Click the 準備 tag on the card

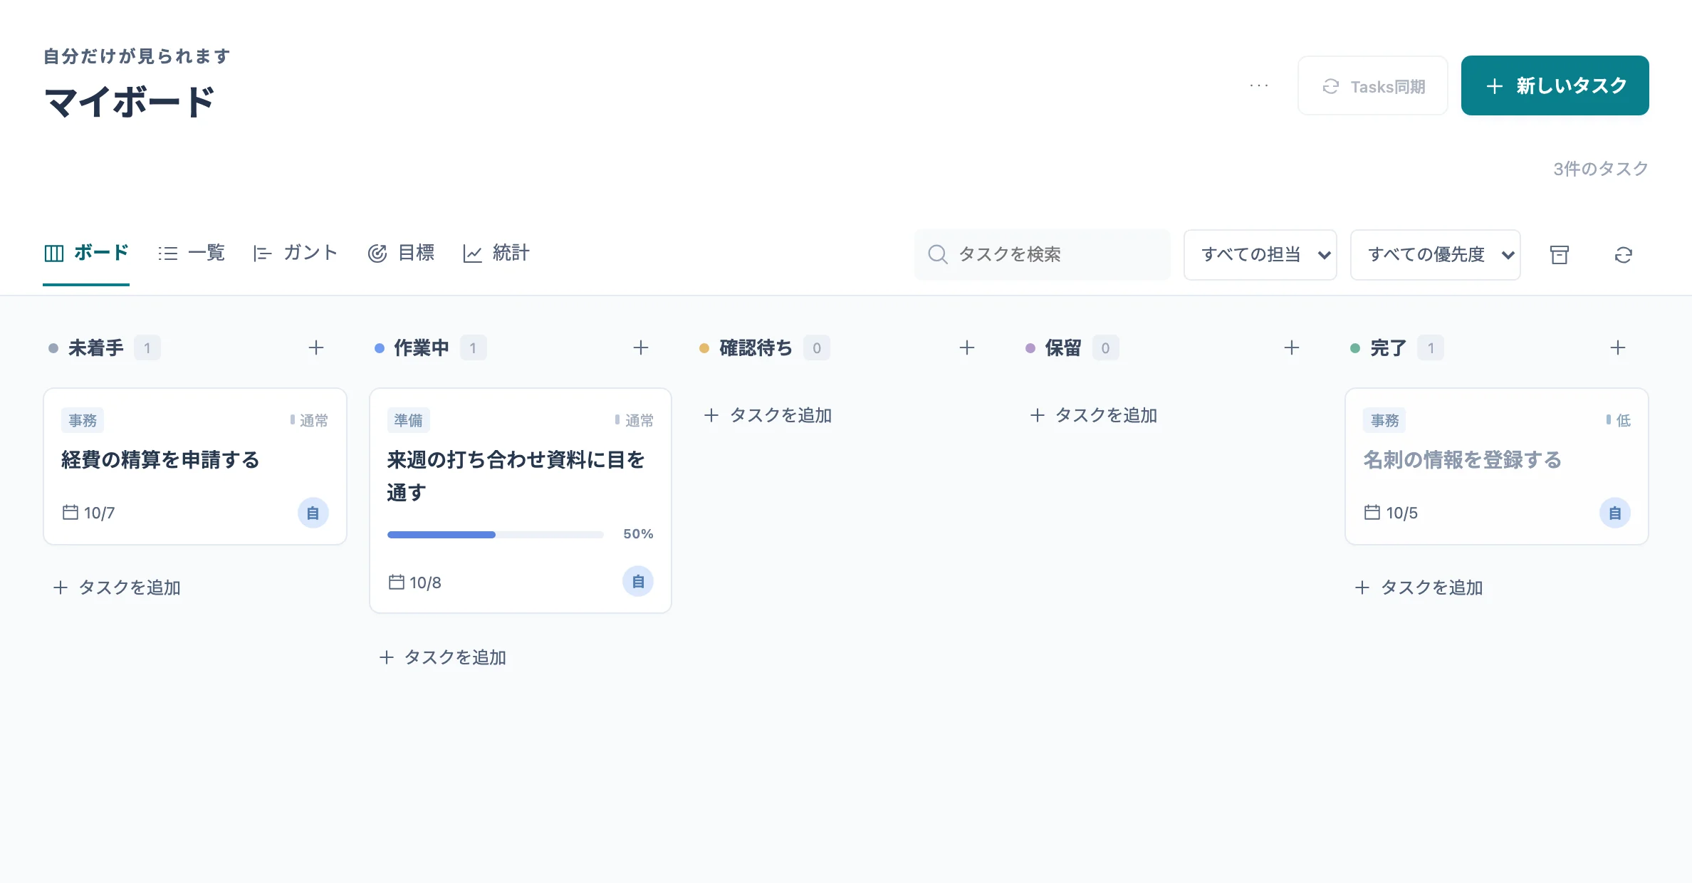click(x=409, y=420)
